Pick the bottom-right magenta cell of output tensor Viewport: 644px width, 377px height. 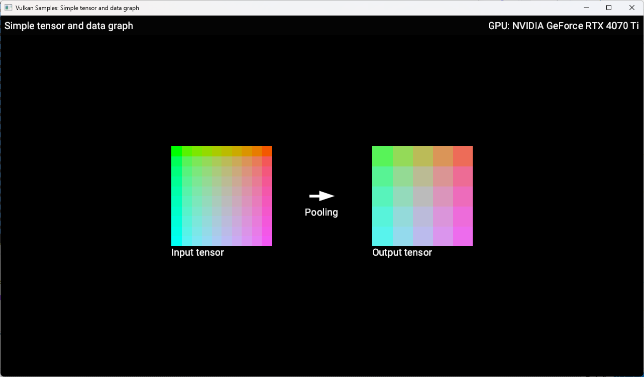tap(463, 236)
